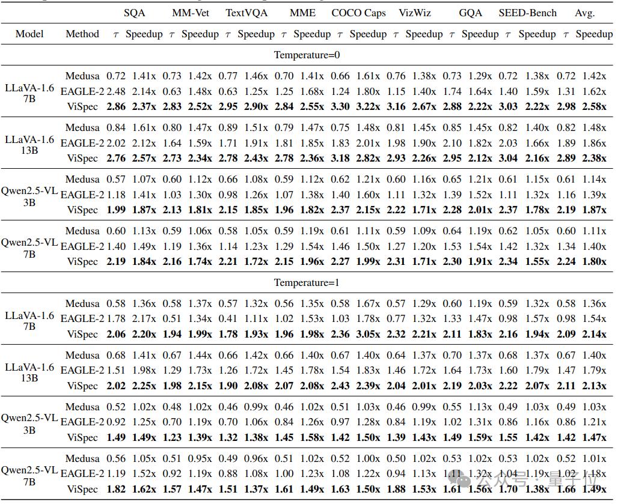Click the bold 3.05x speedup cell
Screen dimensions: 618x504
(x=368, y=334)
